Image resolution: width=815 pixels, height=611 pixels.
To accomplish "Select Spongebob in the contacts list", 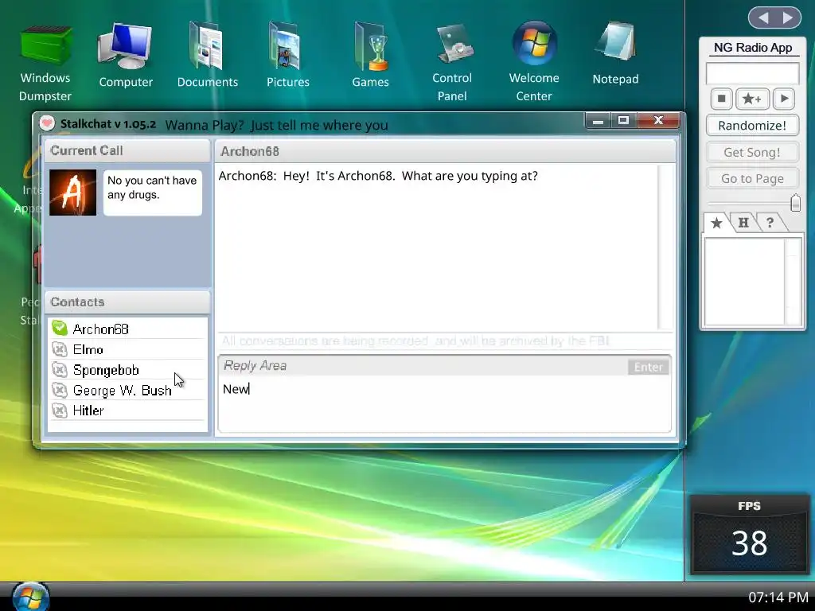I will [x=127, y=369].
